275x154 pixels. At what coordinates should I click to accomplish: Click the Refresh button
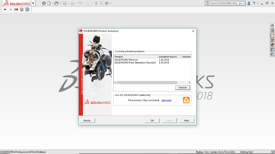click(182, 88)
